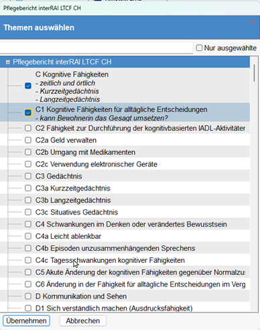Tick C2b Umgang mit Medikamenten
This screenshot has height=330, width=260.
tap(28, 152)
